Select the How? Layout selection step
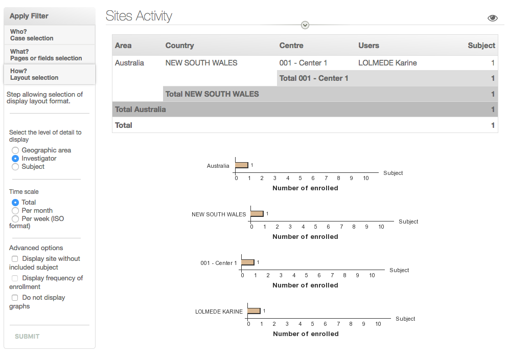This screenshot has width=507, height=355. pyautogui.click(x=49, y=74)
